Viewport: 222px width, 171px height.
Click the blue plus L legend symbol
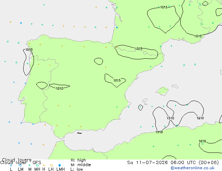coord(11,165)
